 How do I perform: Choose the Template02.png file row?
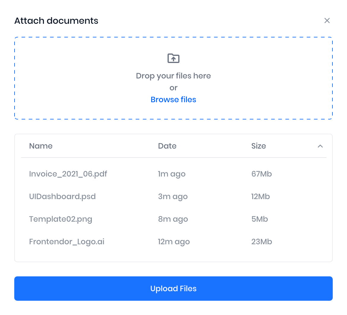[61, 219]
